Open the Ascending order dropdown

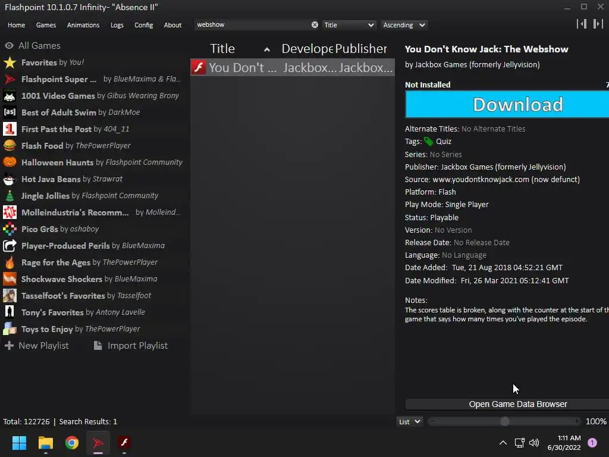tap(404, 25)
